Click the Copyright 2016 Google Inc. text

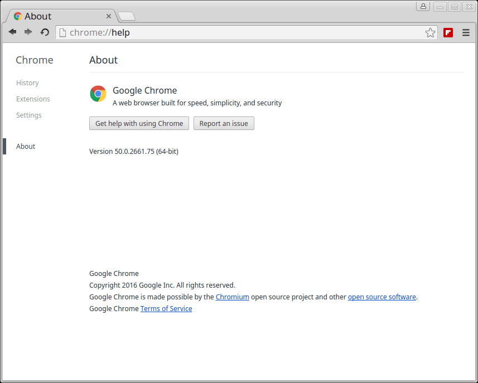[x=162, y=285]
